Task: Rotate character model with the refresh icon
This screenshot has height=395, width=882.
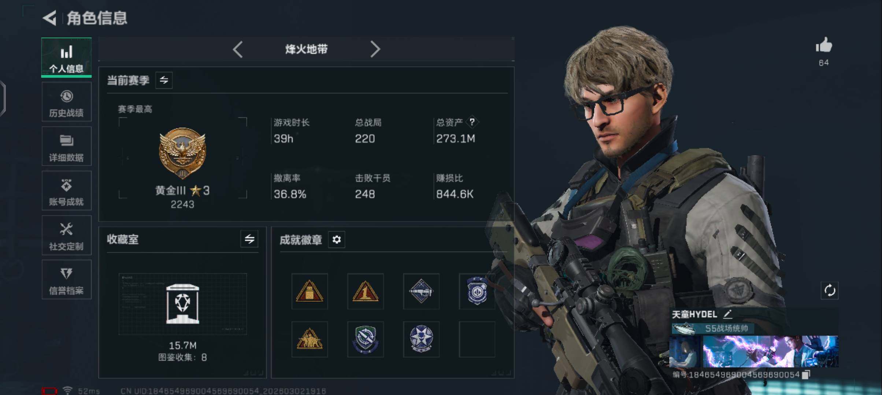Action: click(x=830, y=291)
